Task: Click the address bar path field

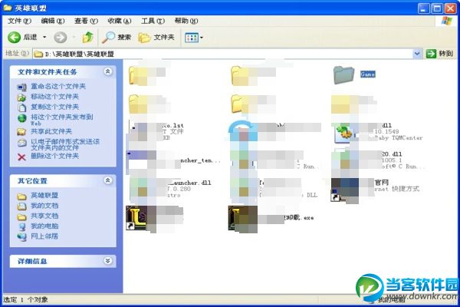Action: click(x=223, y=54)
